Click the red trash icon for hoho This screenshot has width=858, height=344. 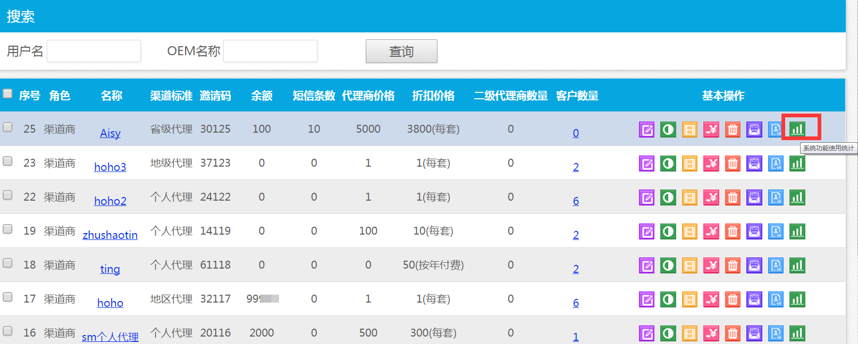tap(733, 299)
